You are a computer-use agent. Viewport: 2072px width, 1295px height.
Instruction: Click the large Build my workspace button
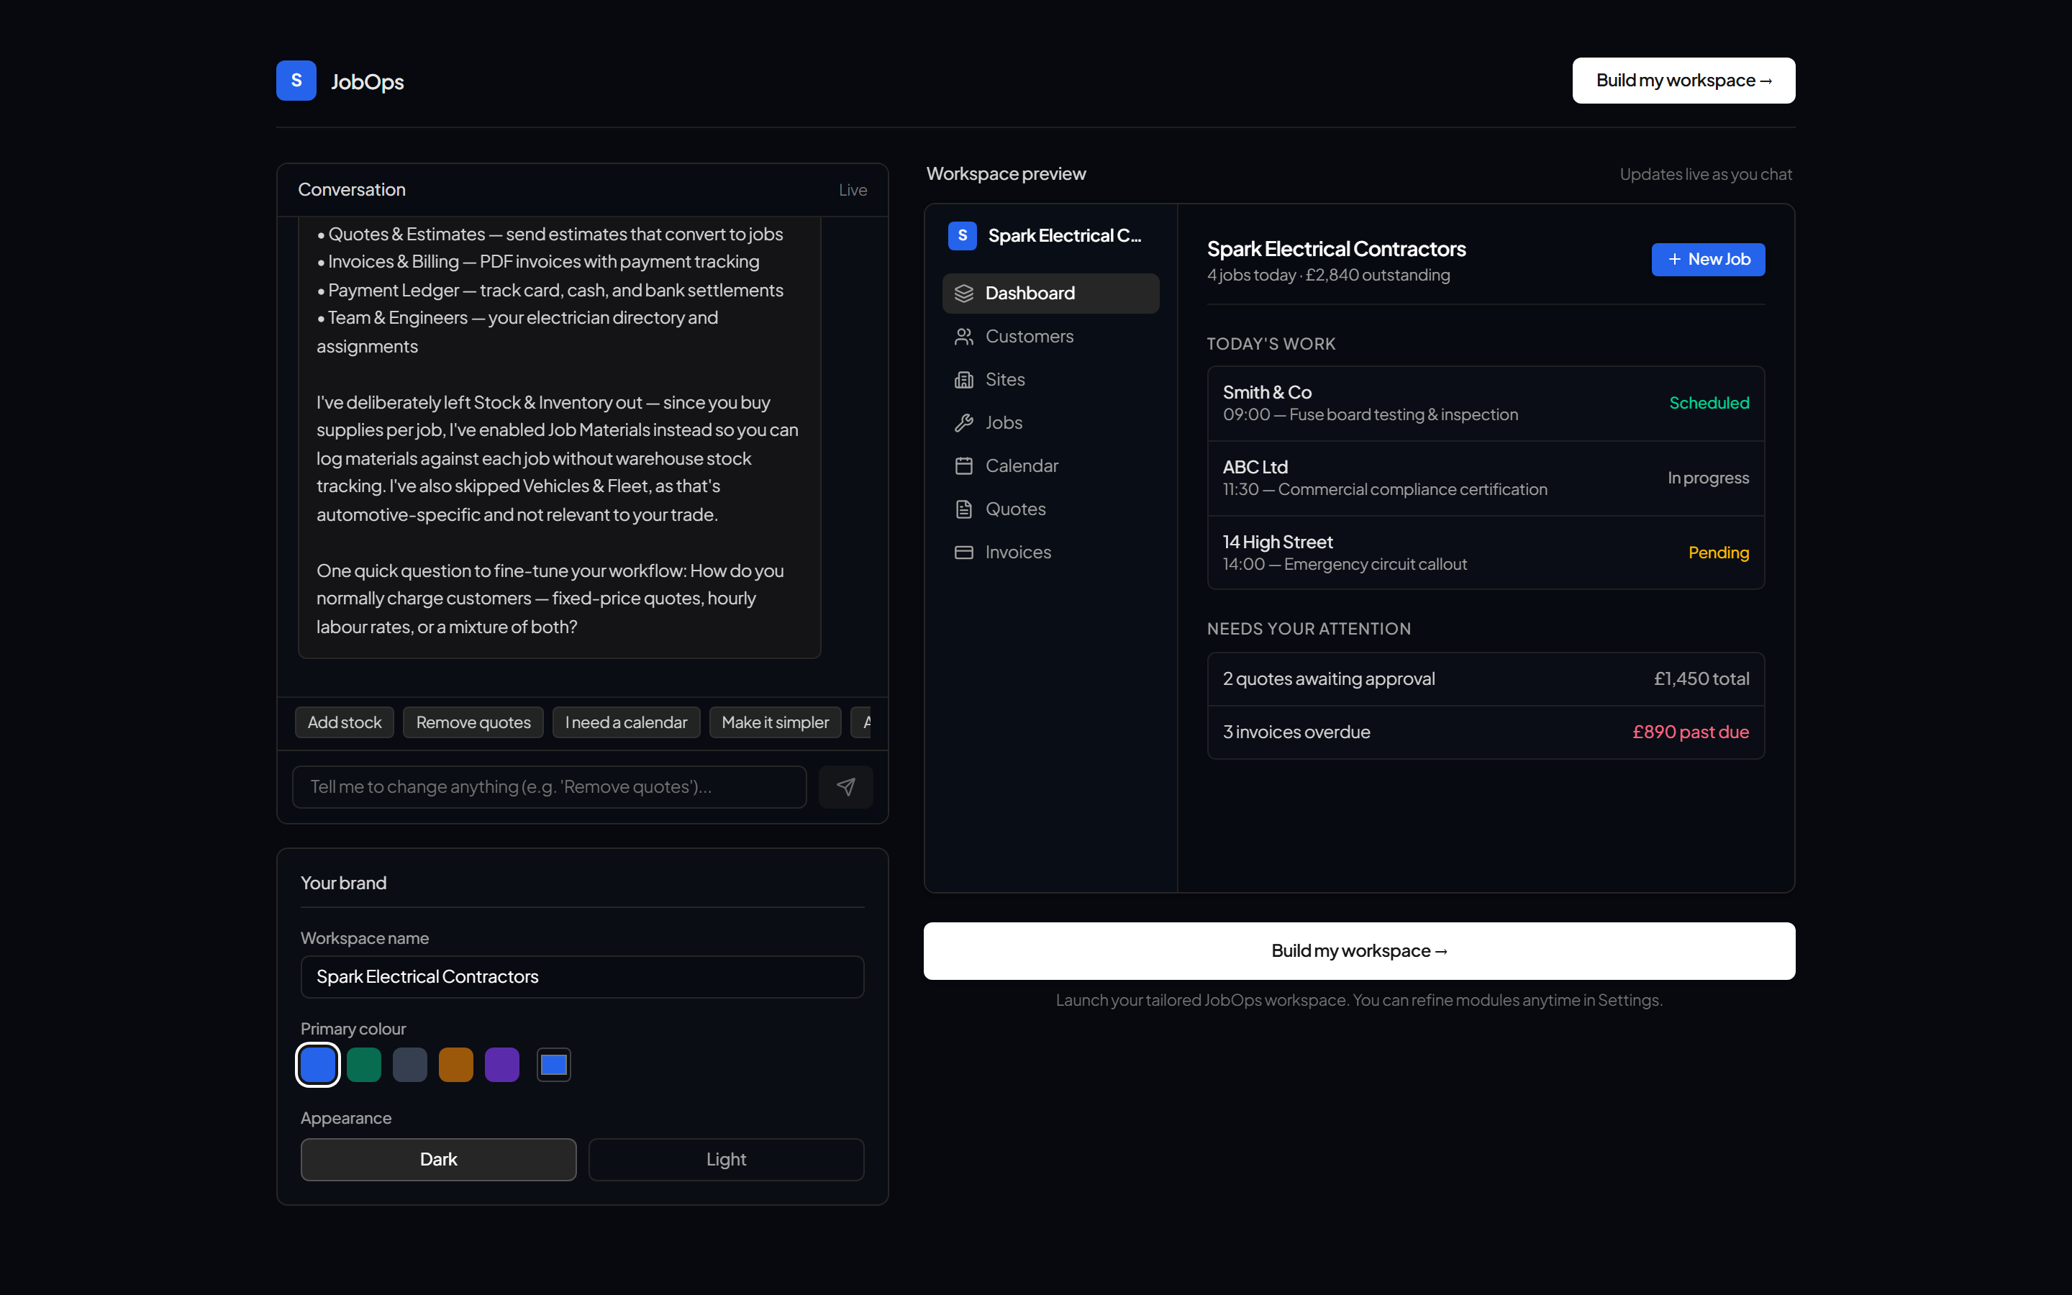(x=1359, y=950)
